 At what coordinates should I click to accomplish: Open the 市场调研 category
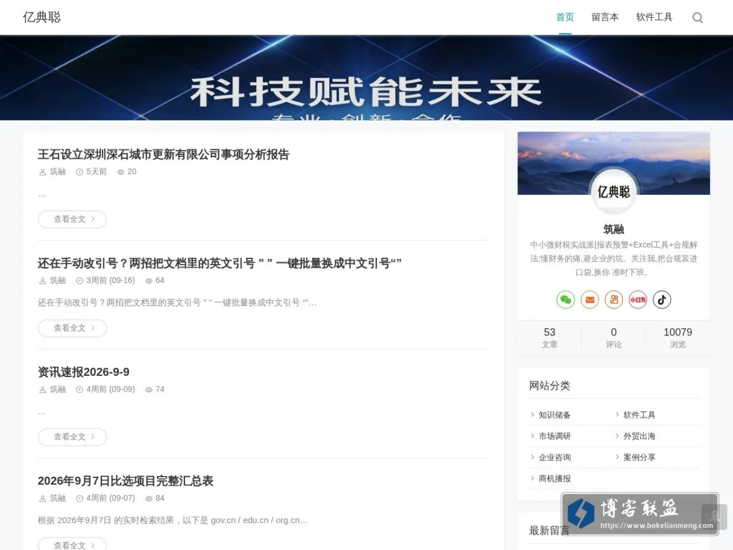point(555,436)
